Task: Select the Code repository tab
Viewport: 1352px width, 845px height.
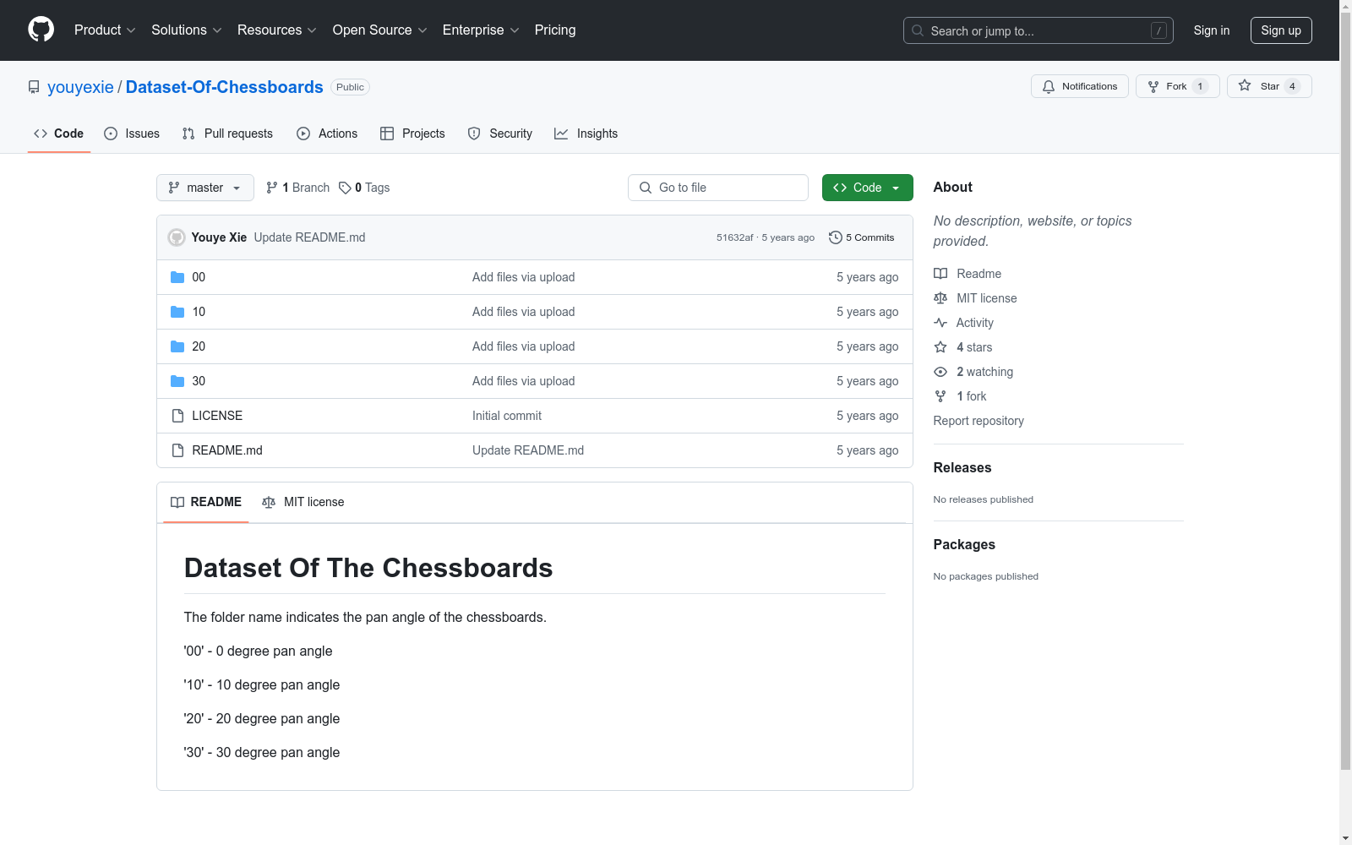Action: coord(59,134)
